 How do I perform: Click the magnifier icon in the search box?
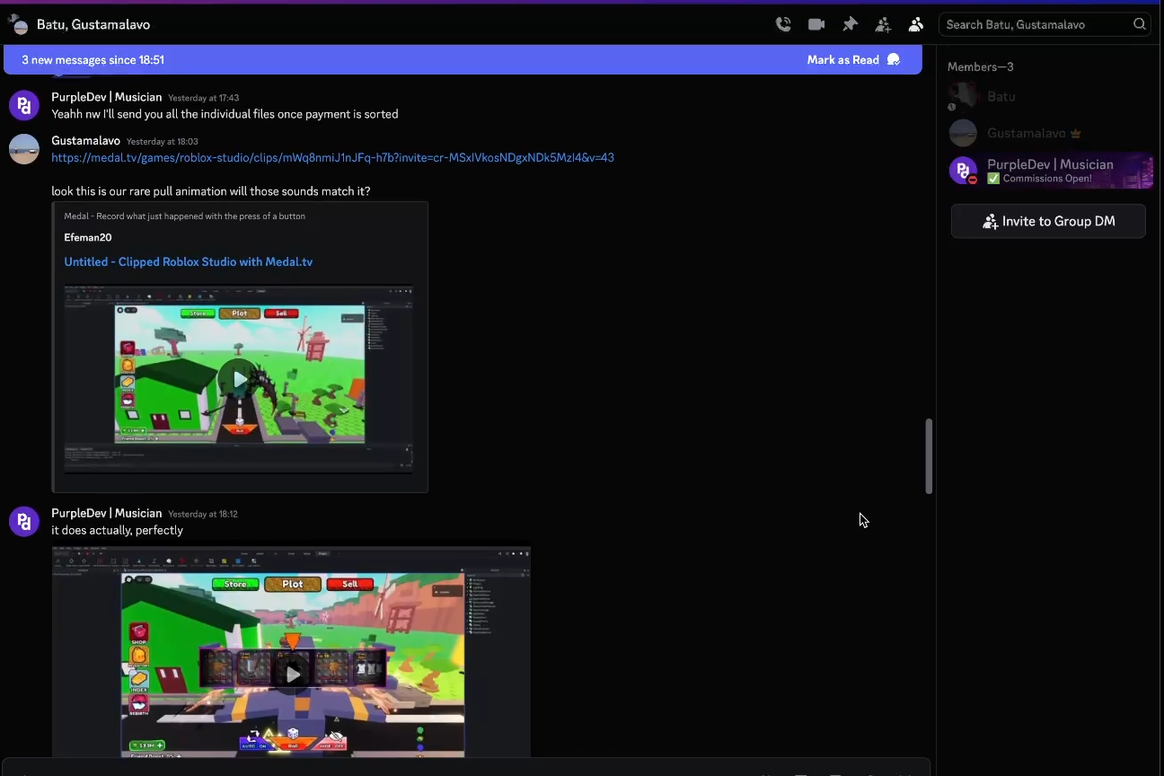[1140, 24]
